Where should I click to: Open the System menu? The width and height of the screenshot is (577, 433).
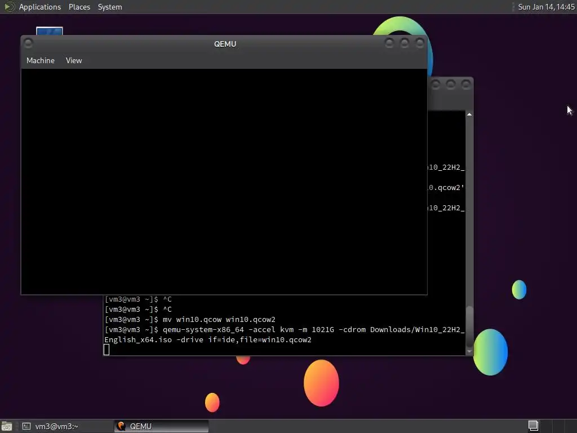click(110, 7)
